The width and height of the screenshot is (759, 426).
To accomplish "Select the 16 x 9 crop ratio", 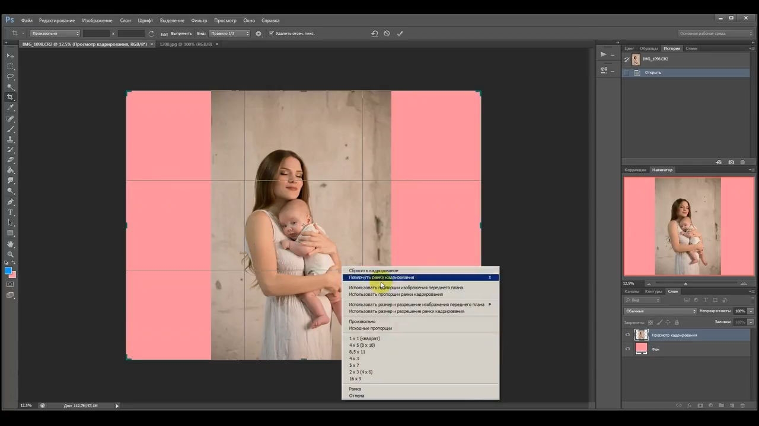I will pyautogui.click(x=420, y=379).
